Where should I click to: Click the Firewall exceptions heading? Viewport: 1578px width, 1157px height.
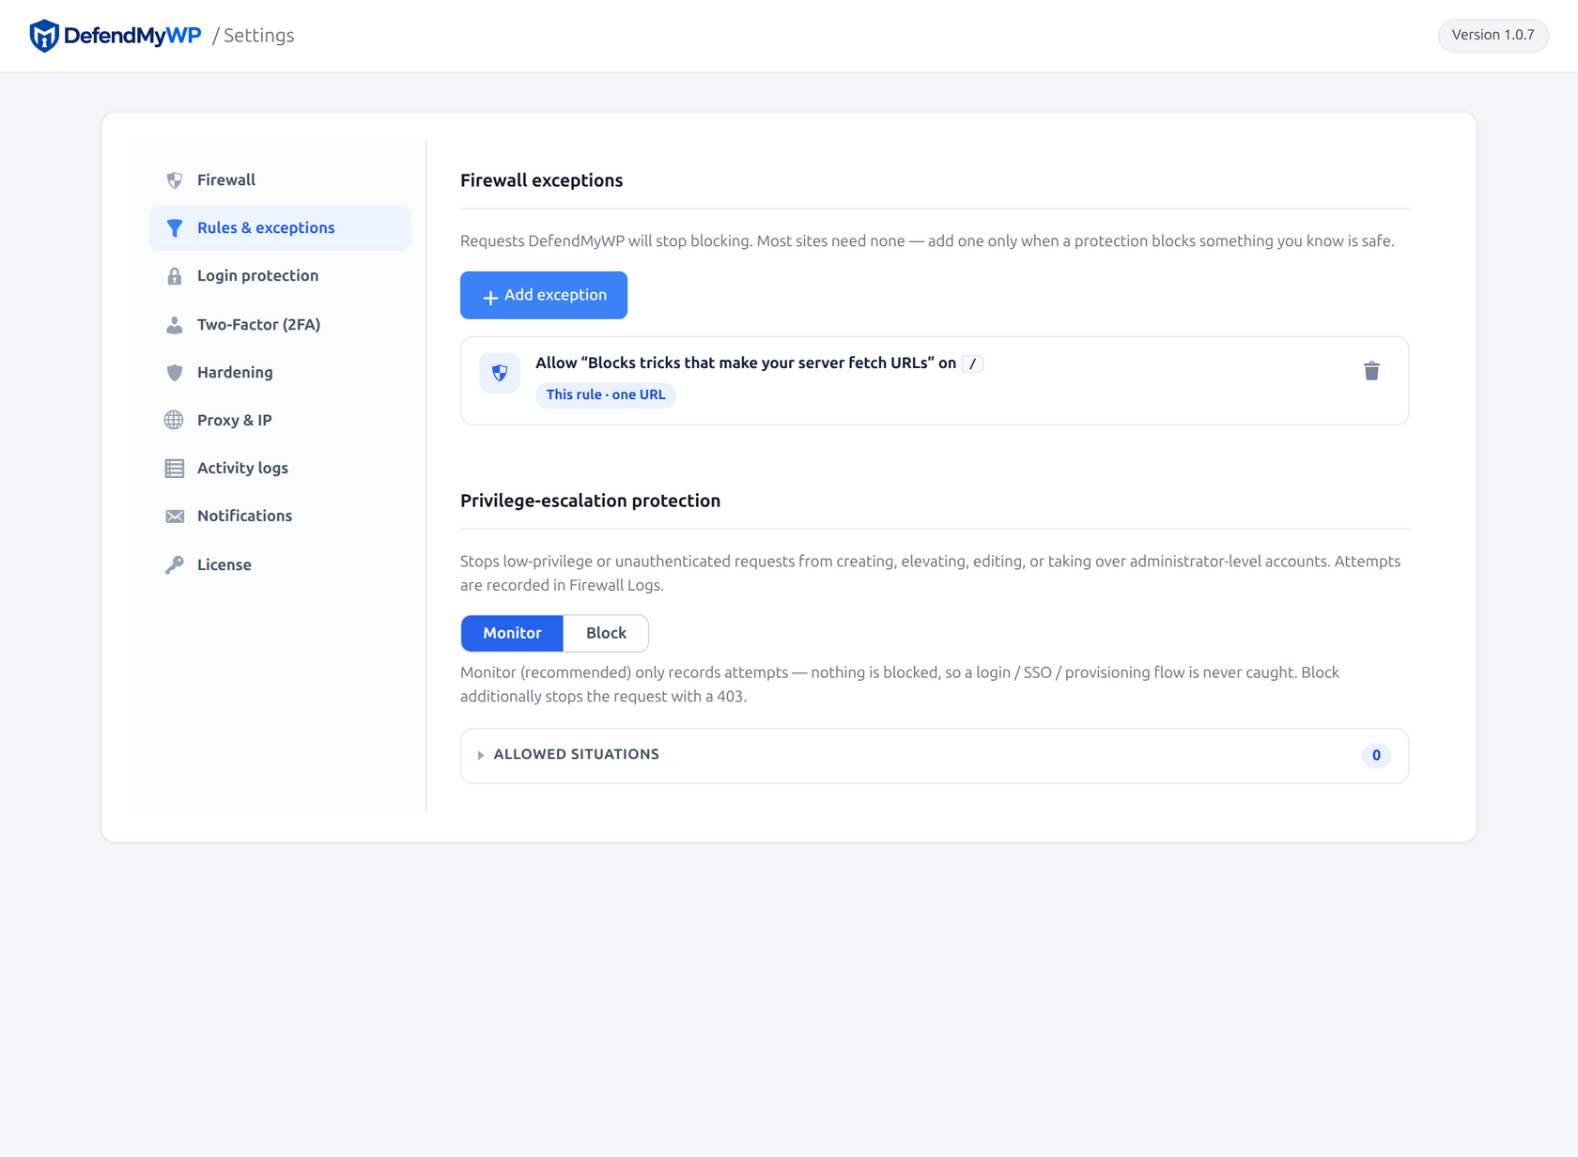coord(542,181)
